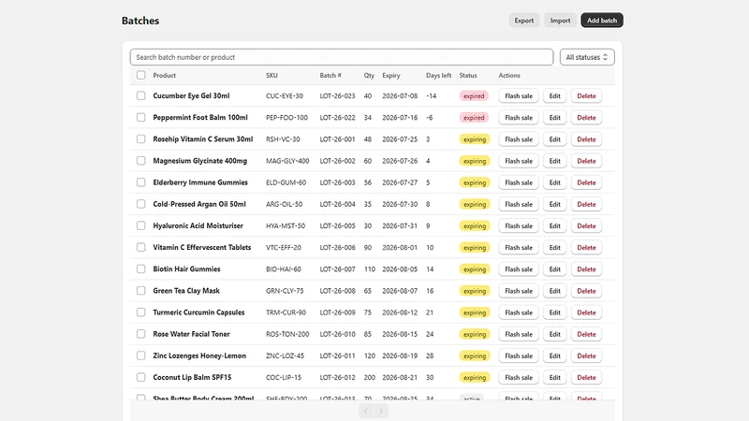The height and width of the screenshot is (421, 749).
Task: Edit the Peppermint Foot Balm batch
Action: pyautogui.click(x=554, y=118)
